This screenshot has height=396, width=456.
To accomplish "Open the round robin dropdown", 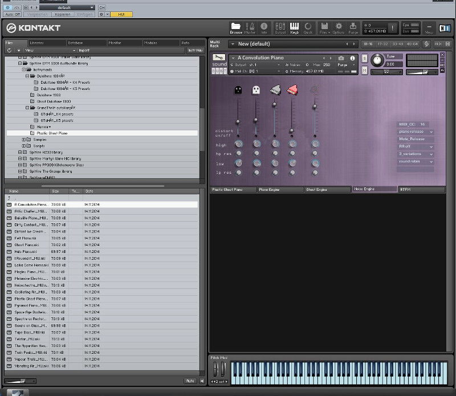I will point(415,161).
